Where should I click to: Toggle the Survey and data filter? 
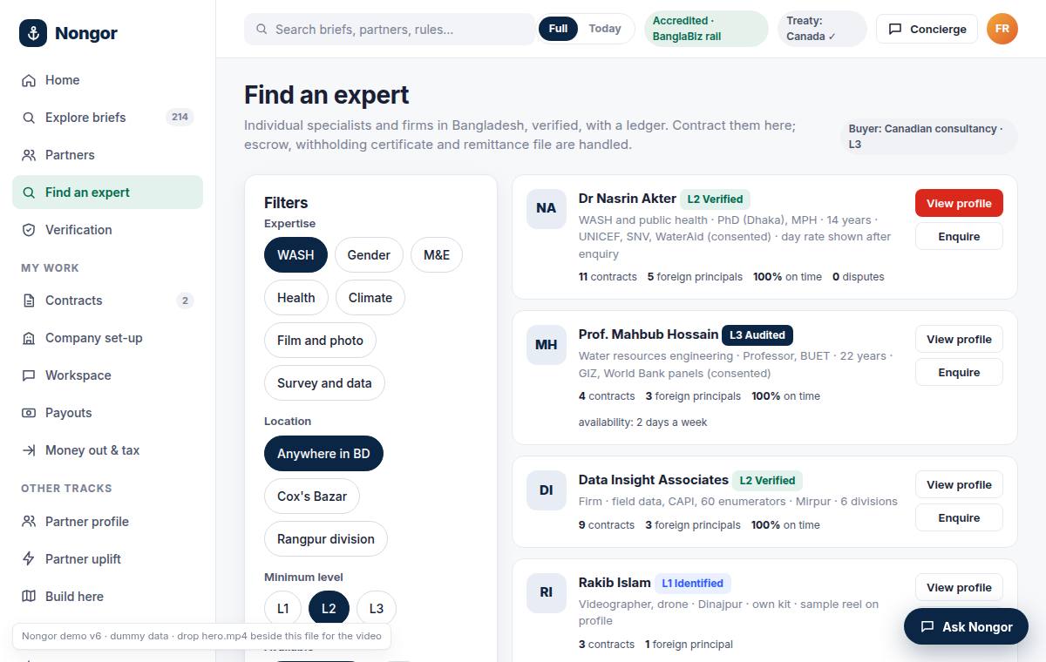pos(324,383)
